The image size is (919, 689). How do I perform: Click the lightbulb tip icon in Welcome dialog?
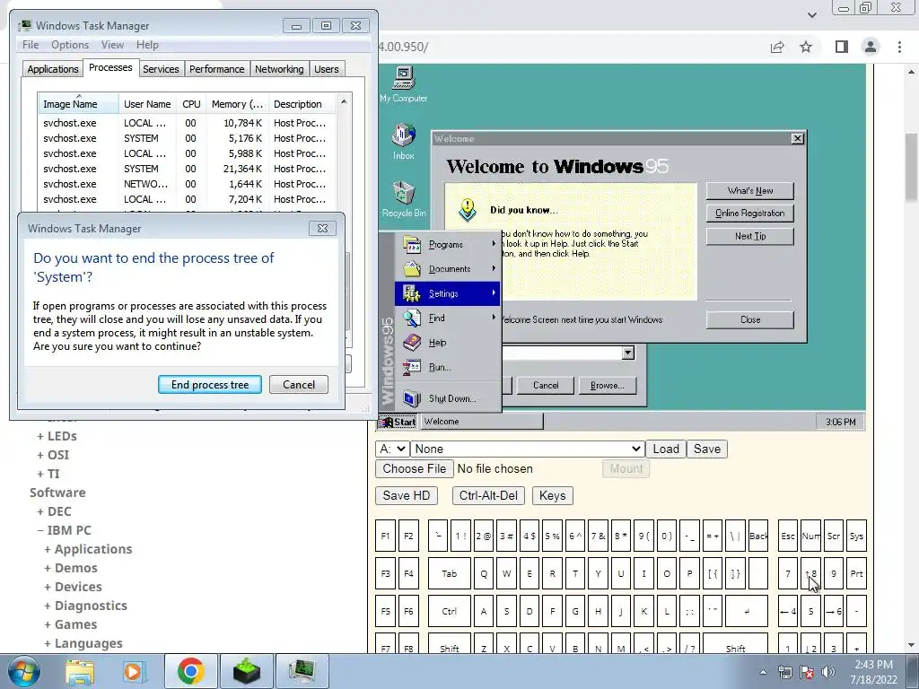point(467,210)
